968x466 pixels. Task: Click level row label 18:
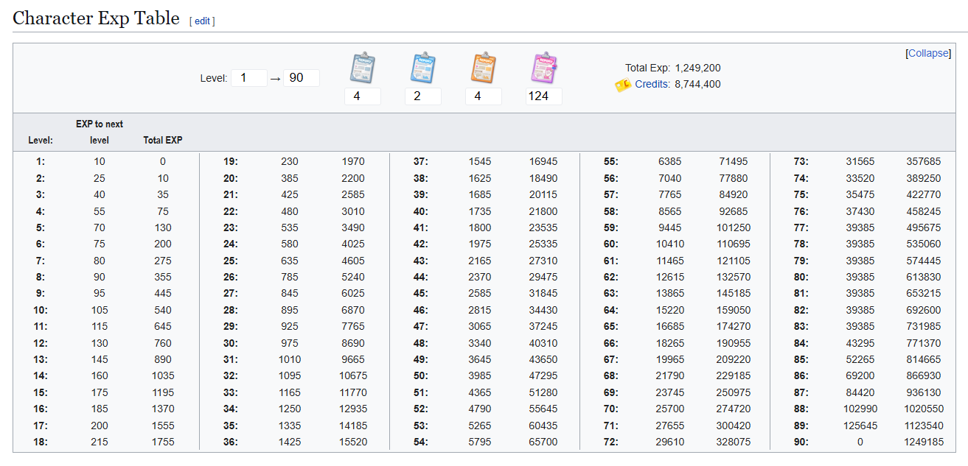pyautogui.click(x=41, y=442)
